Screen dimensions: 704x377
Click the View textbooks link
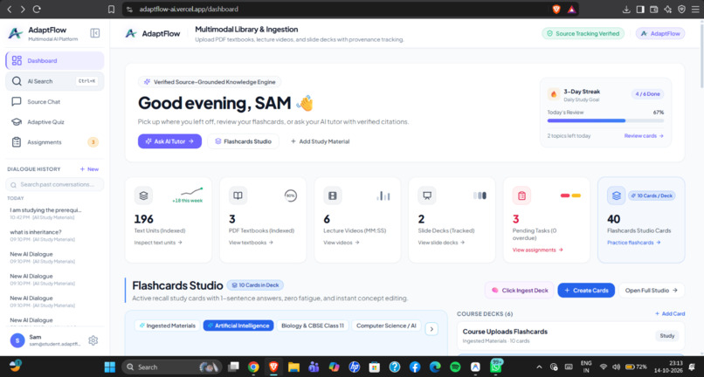coord(251,243)
